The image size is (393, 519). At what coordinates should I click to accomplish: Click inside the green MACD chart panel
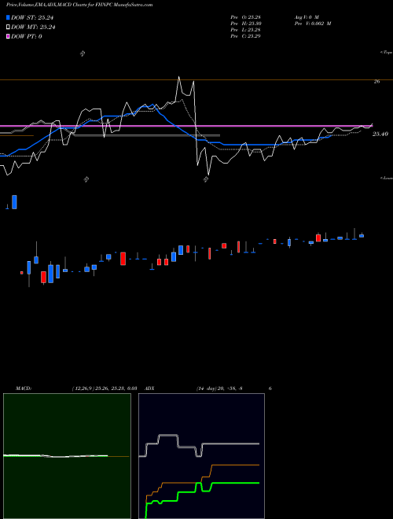[67, 456]
